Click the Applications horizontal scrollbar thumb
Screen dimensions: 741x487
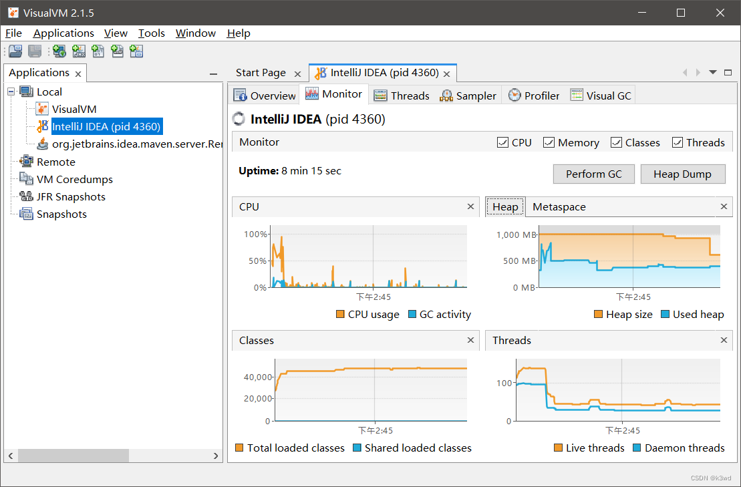point(73,456)
